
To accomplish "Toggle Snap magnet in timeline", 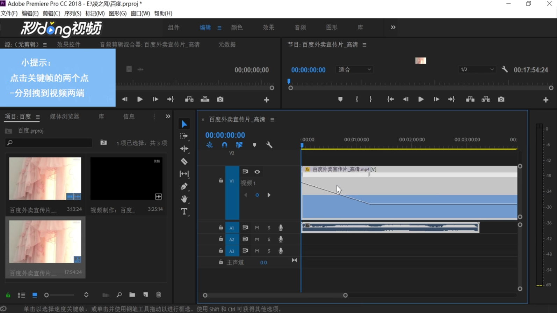I will click(224, 145).
